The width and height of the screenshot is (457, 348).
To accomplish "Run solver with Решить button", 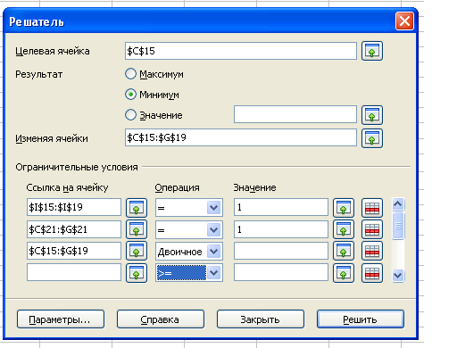I will point(361,319).
